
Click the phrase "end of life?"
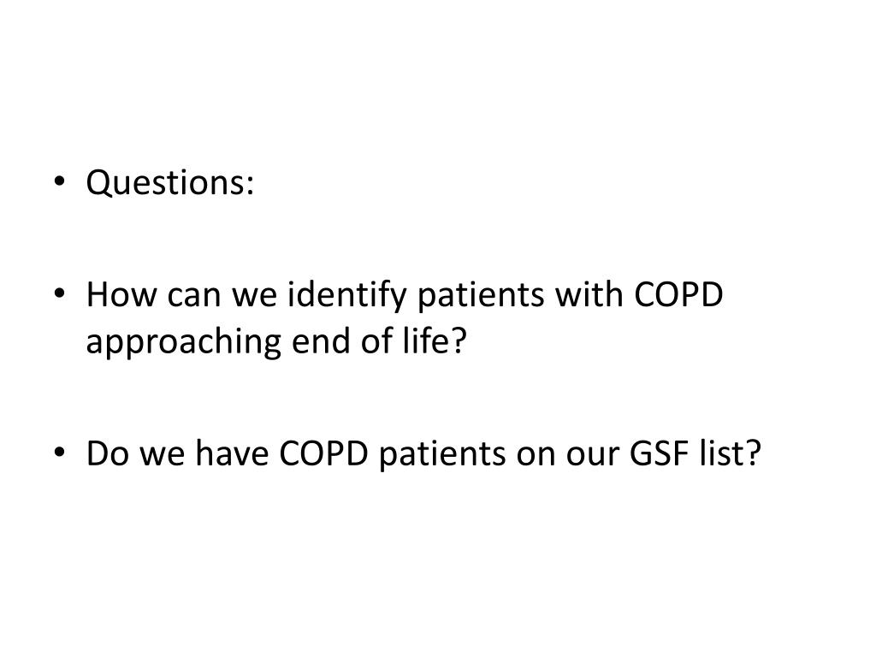point(379,340)
